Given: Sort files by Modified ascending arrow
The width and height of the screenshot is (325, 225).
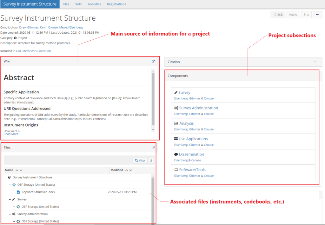Looking at the screenshot, I should (x=127, y=170).
